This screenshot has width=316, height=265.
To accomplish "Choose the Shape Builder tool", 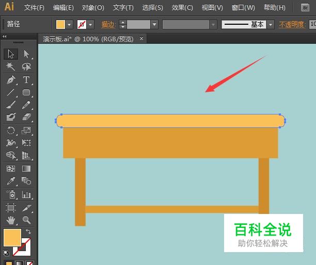I will [10, 155].
